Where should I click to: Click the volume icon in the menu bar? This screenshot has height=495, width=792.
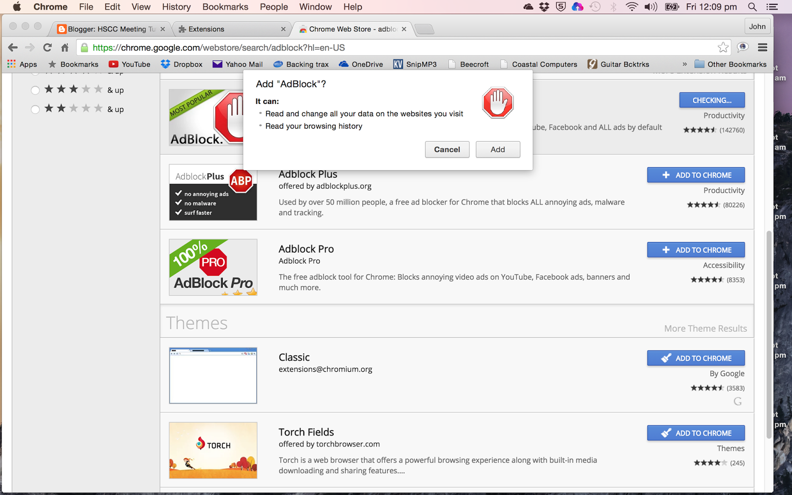tap(650, 7)
